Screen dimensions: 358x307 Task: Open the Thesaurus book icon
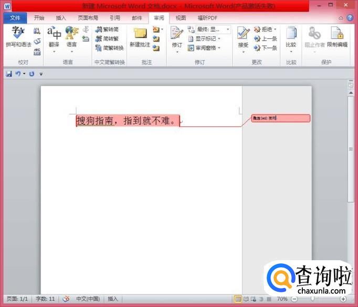click(x=37, y=42)
